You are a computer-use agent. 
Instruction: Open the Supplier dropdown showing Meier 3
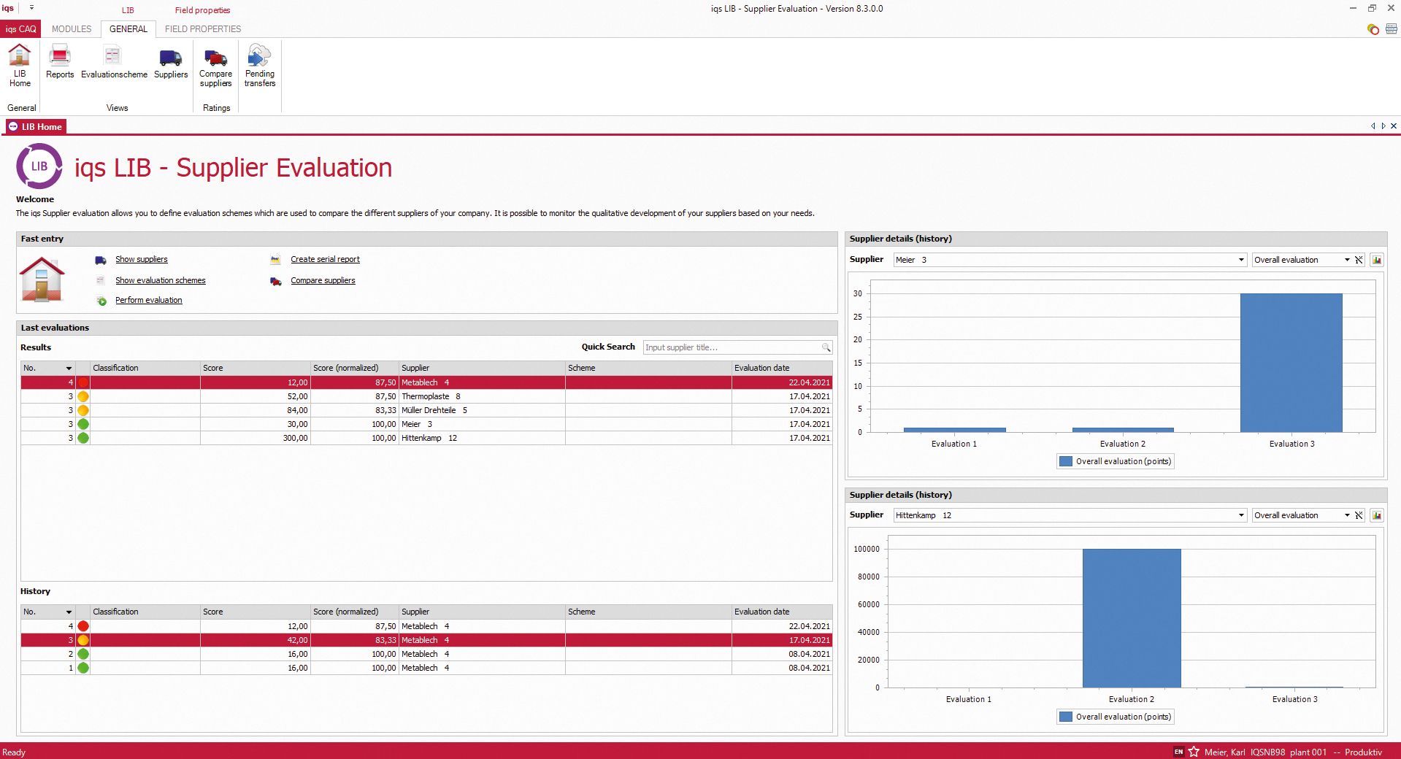coord(1240,260)
